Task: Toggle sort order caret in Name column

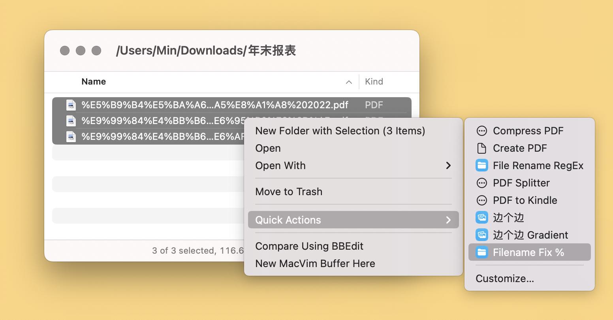Action: [349, 82]
